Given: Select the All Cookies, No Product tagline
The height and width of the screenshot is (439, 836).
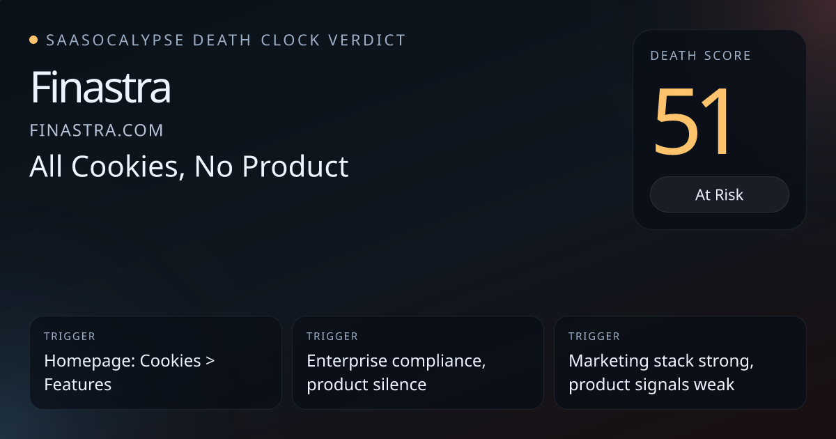Looking at the screenshot, I should coord(189,167).
